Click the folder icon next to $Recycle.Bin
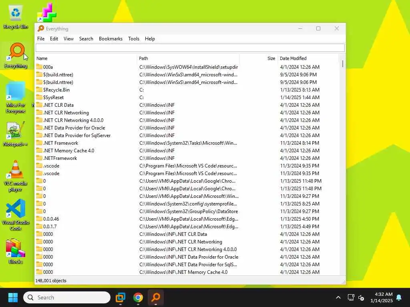Image resolution: width=410 pixels, height=307 pixels. pyautogui.click(x=39, y=90)
